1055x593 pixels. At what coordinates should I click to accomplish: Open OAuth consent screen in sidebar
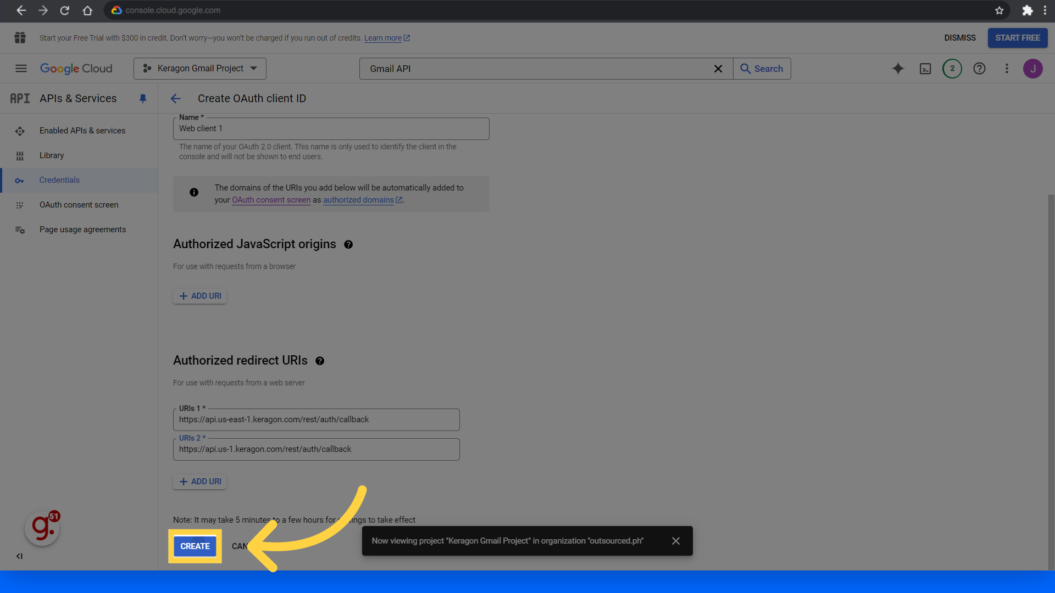pyautogui.click(x=79, y=205)
